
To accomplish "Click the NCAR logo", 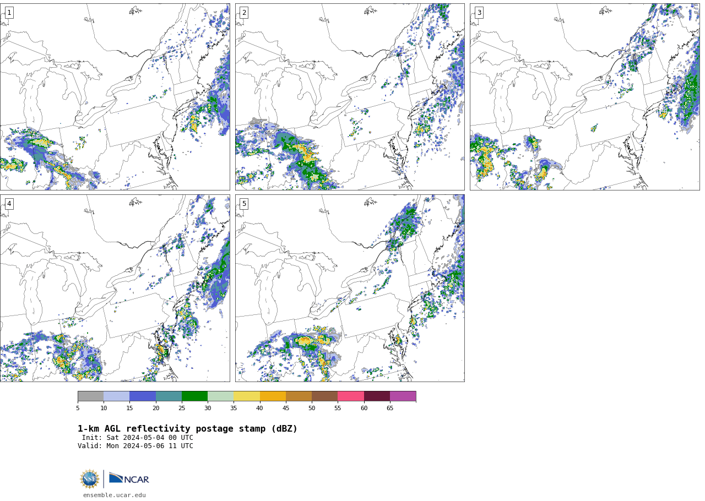I will point(129,478).
